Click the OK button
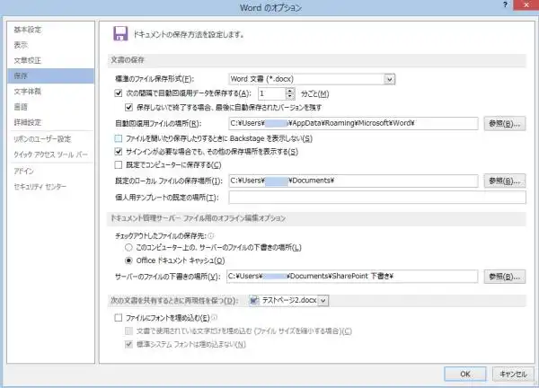 click(465, 374)
